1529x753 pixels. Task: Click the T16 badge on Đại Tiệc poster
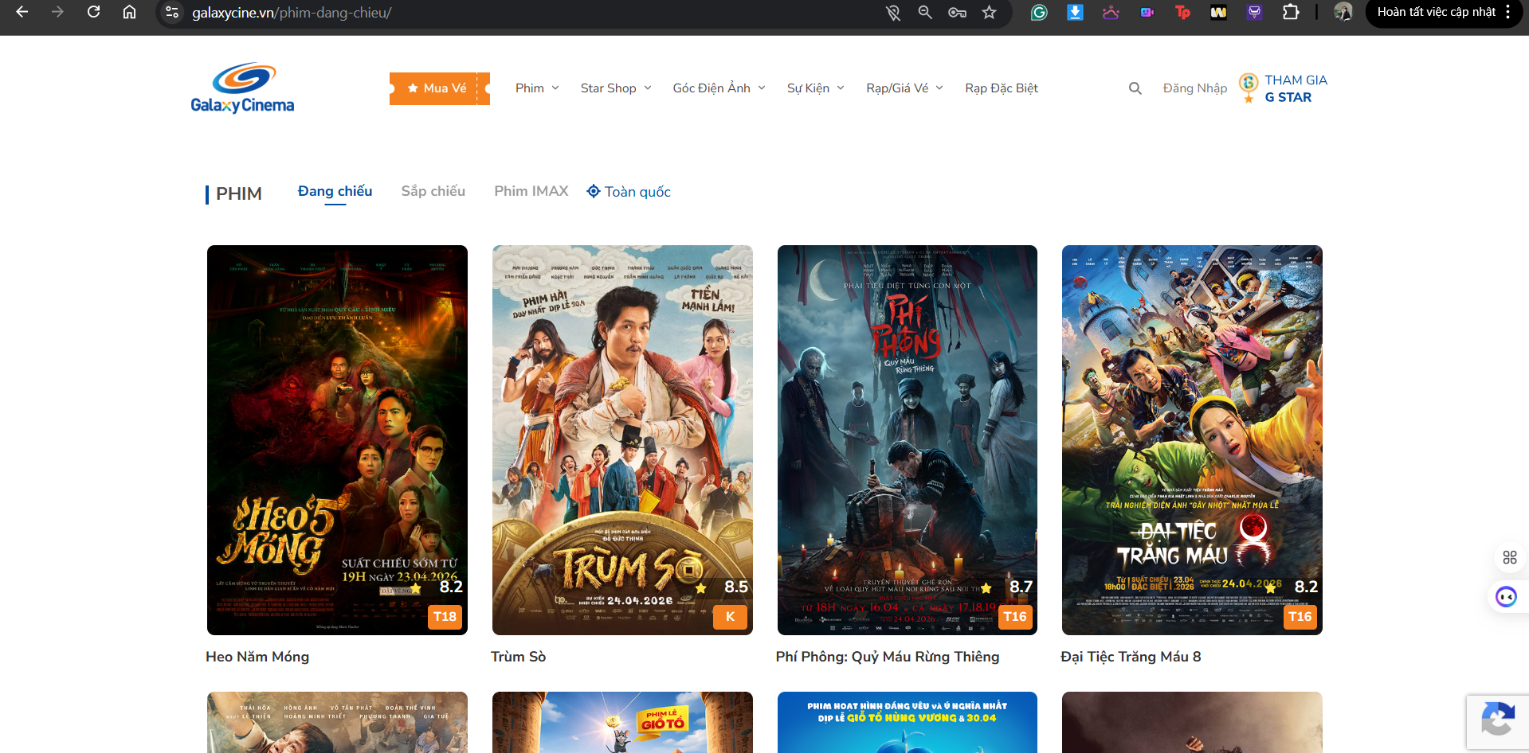click(1300, 617)
